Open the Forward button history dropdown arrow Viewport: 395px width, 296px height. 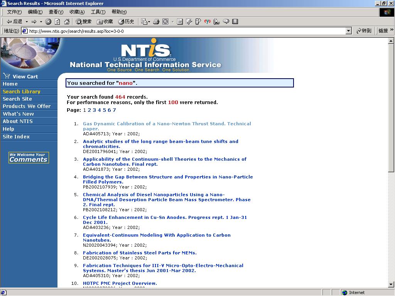[x=41, y=22]
